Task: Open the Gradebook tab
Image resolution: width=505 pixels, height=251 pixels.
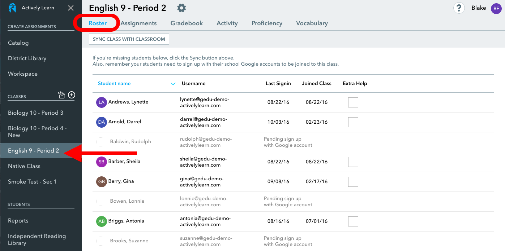Action: [187, 23]
